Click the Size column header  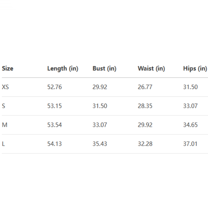coord(8,68)
